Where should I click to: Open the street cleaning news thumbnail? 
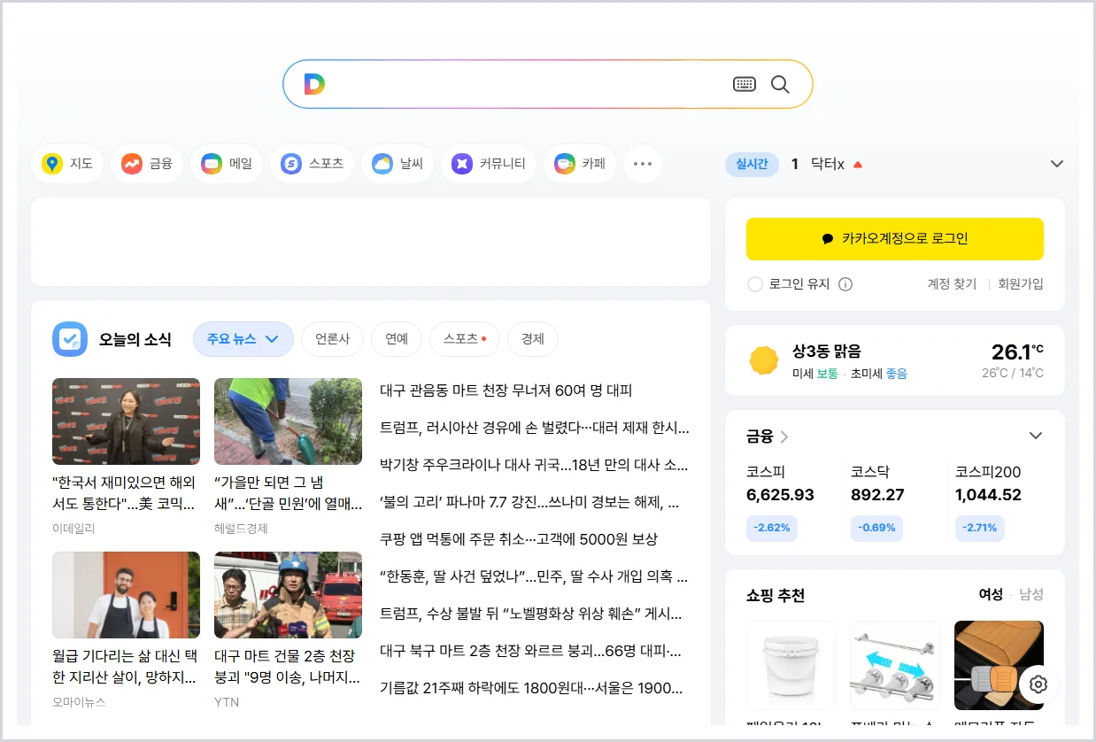(x=288, y=421)
